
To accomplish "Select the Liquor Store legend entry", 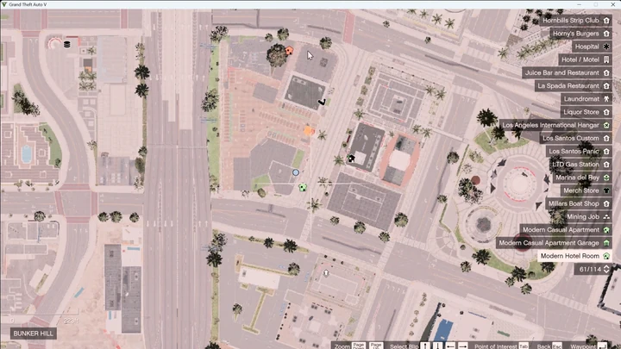I will [586, 112].
